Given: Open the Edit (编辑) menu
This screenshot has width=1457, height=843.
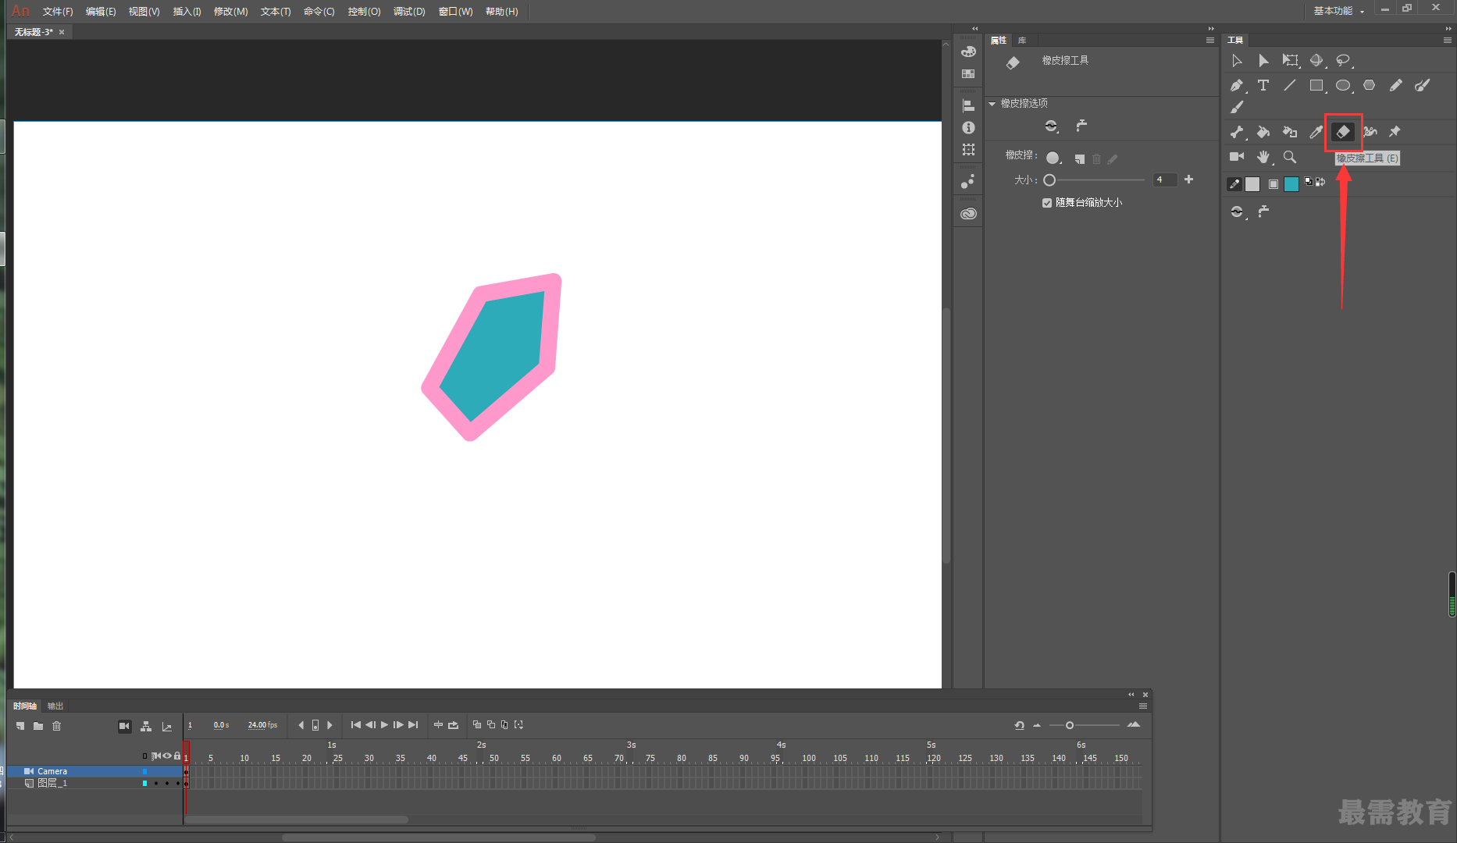Looking at the screenshot, I should tap(101, 12).
